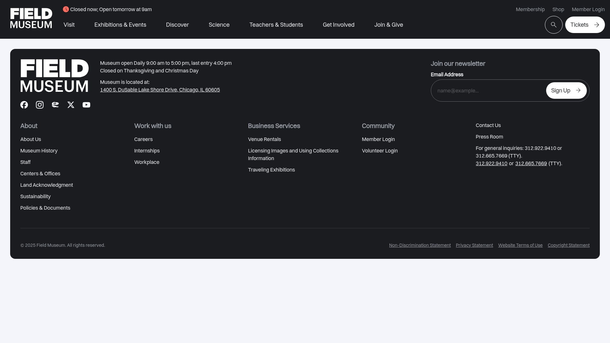The image size is (610, 343).
Task: Open the Discover menu
Action: pyautogui.click(x=177, y=25)
